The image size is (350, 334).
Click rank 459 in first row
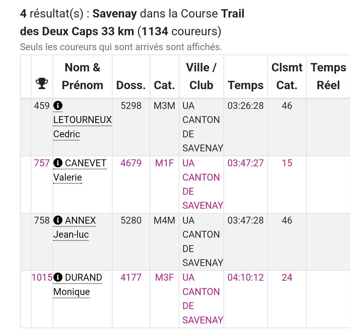[x=42, y=106]
